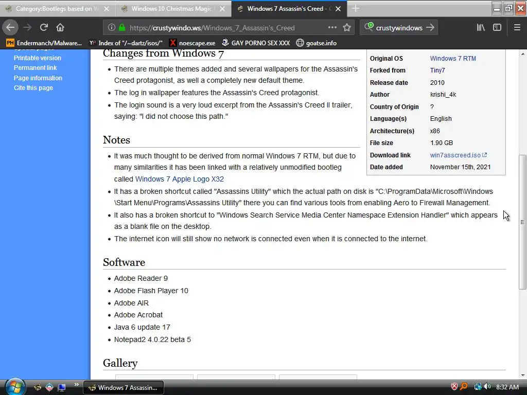Open the Windows 7 RTM infobox link
Viewport: 527px width, 395px height.
coord(453,59)
